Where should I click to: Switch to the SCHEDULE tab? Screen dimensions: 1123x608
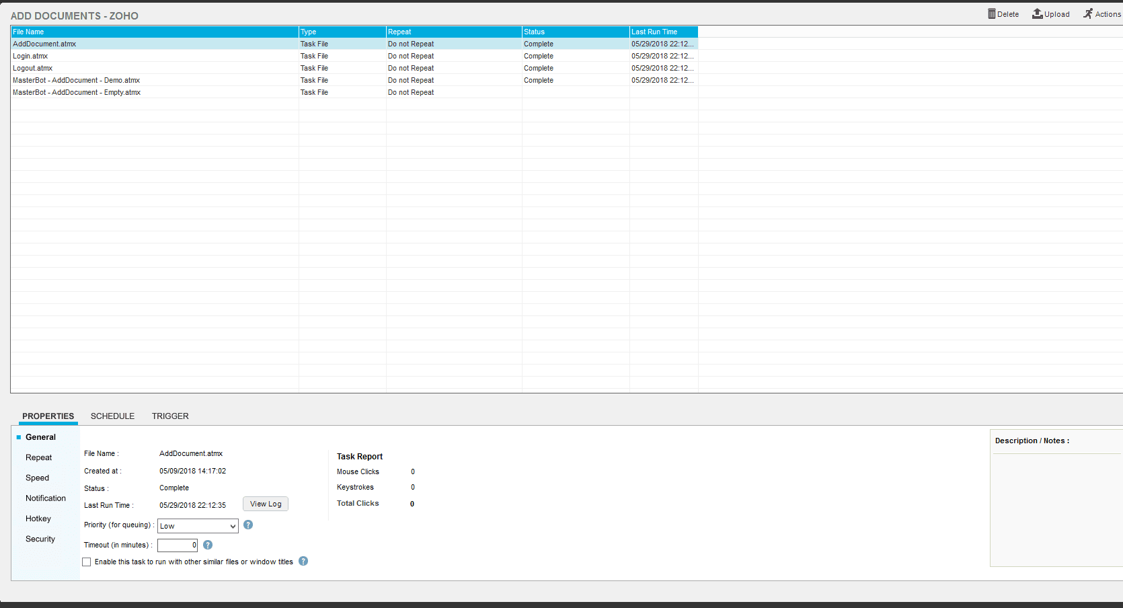tap(112, 416)
